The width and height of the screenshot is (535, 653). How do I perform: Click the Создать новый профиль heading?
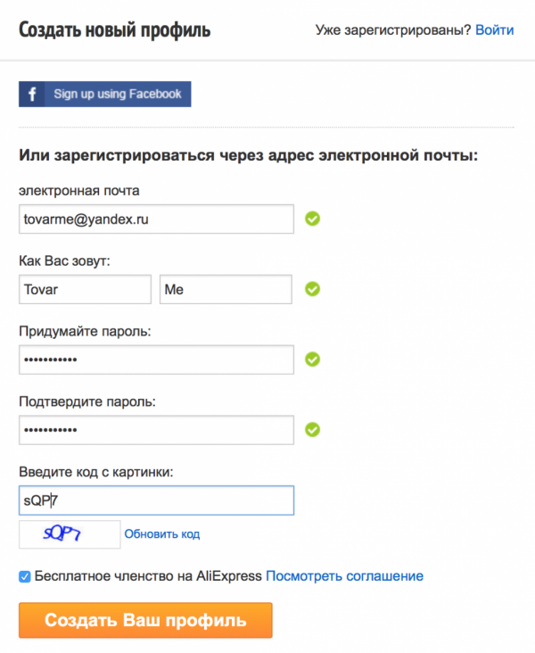point(115,30)
